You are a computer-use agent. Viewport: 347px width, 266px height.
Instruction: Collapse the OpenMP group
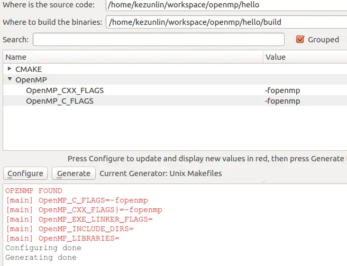click(x=10, y=79)
